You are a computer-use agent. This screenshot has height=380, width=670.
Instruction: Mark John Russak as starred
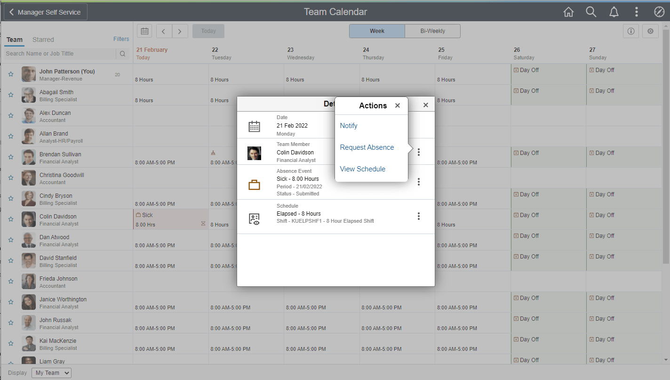(10, 323)
